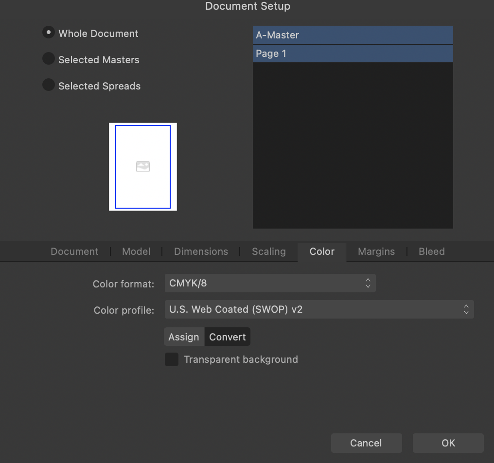Click the Assign button

click(x=184, y=337)
